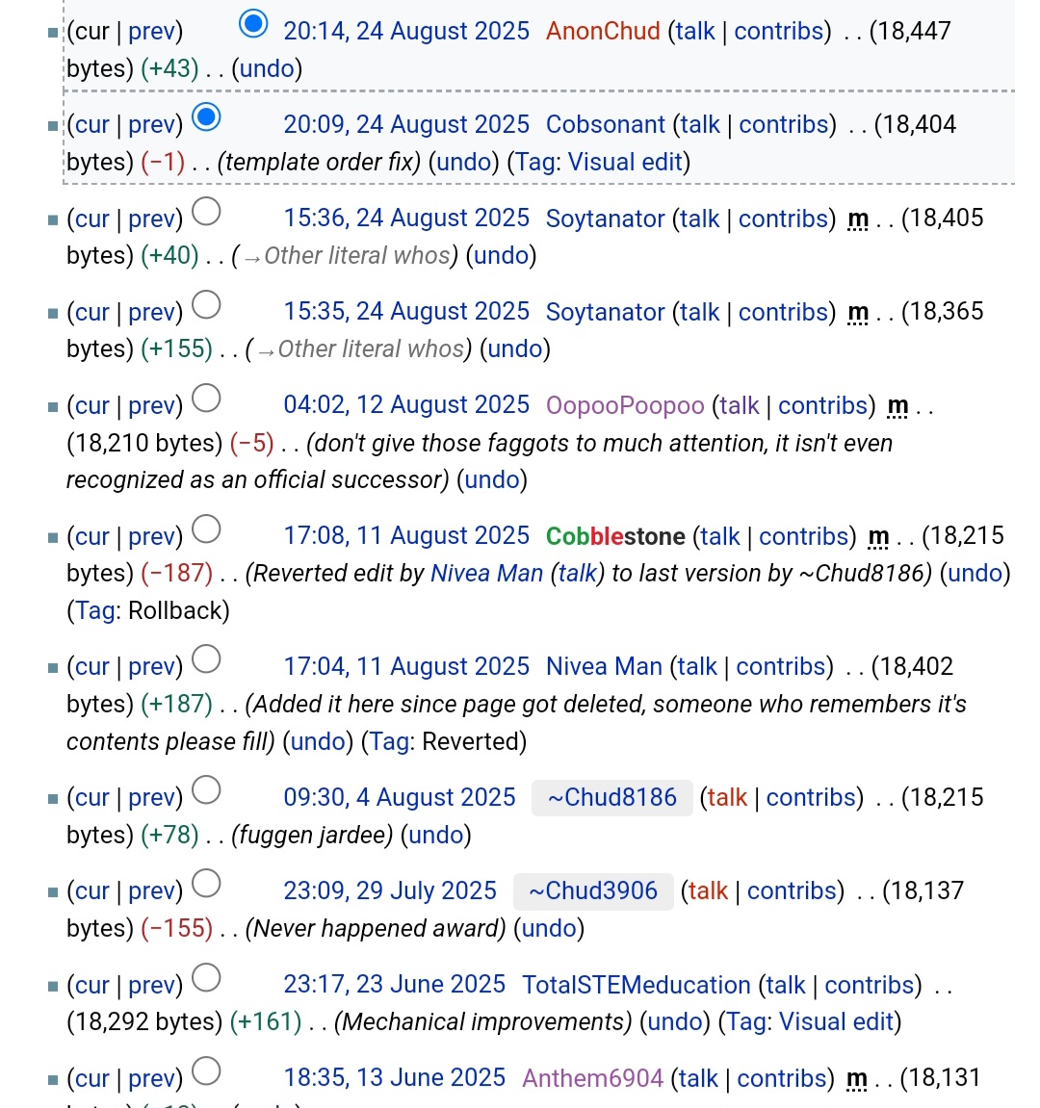Open Nivea Man's talk in rollback summary
Screen dimensions: 1040x1108
coord(578,574)
